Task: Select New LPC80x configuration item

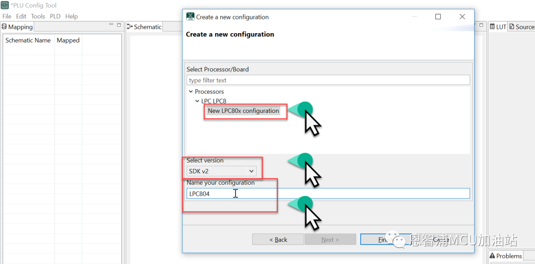Action: [243, 111]
